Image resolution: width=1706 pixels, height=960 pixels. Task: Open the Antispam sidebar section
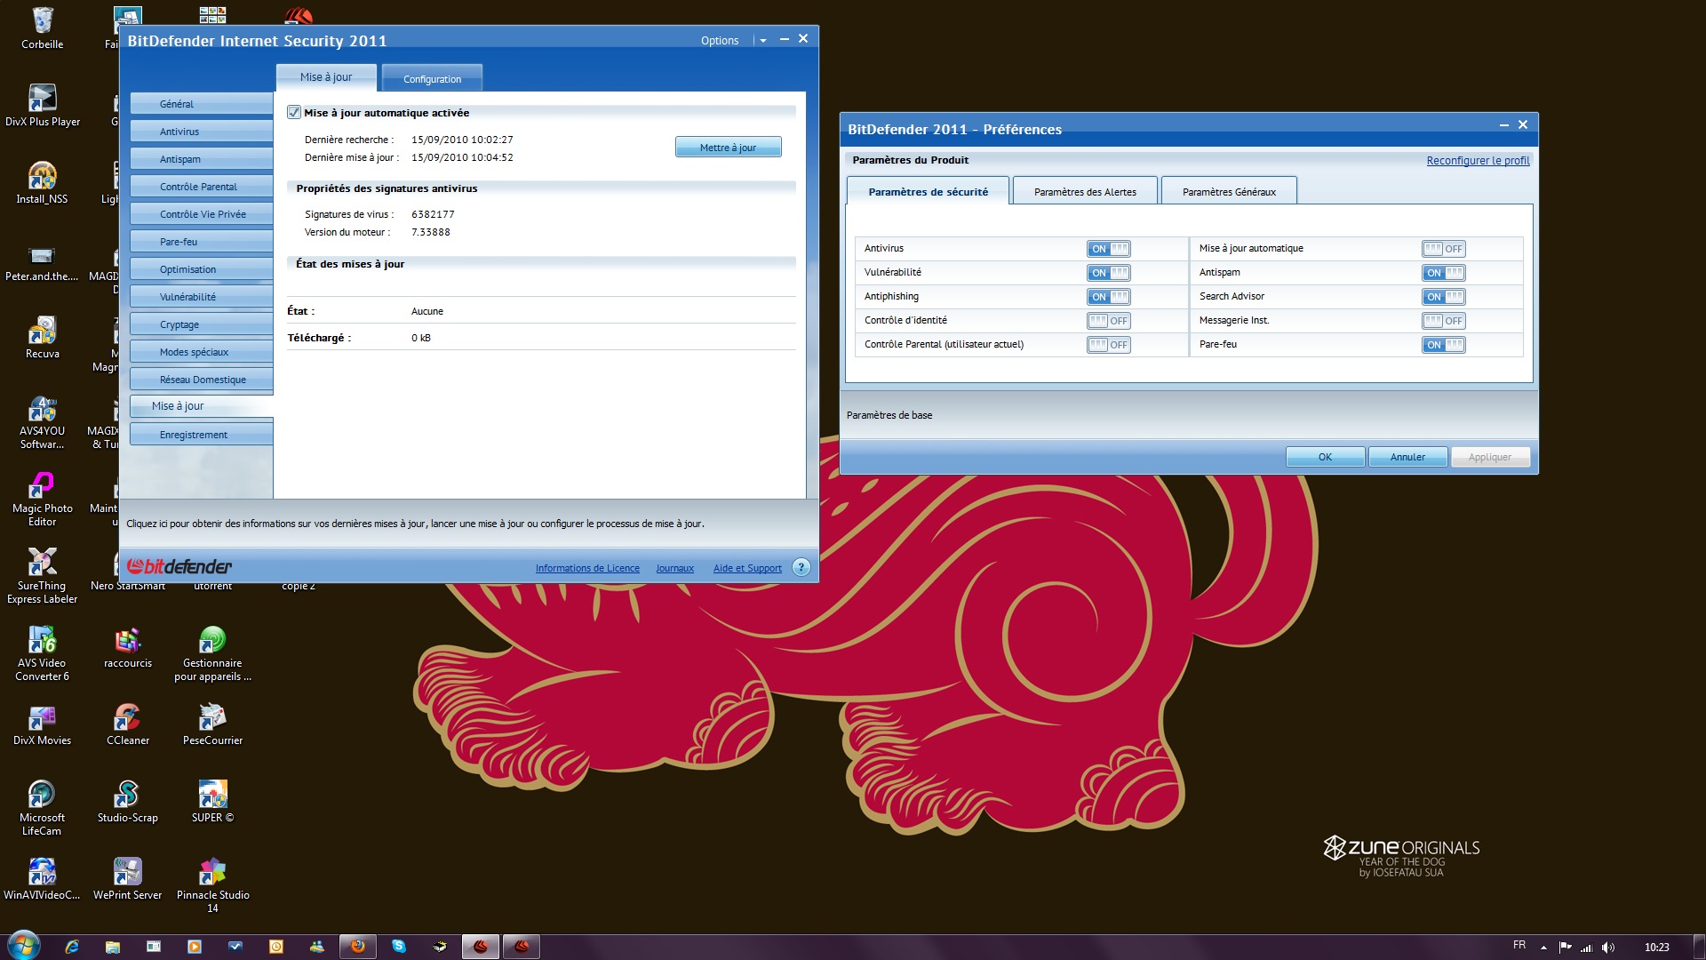pos(202,159)
